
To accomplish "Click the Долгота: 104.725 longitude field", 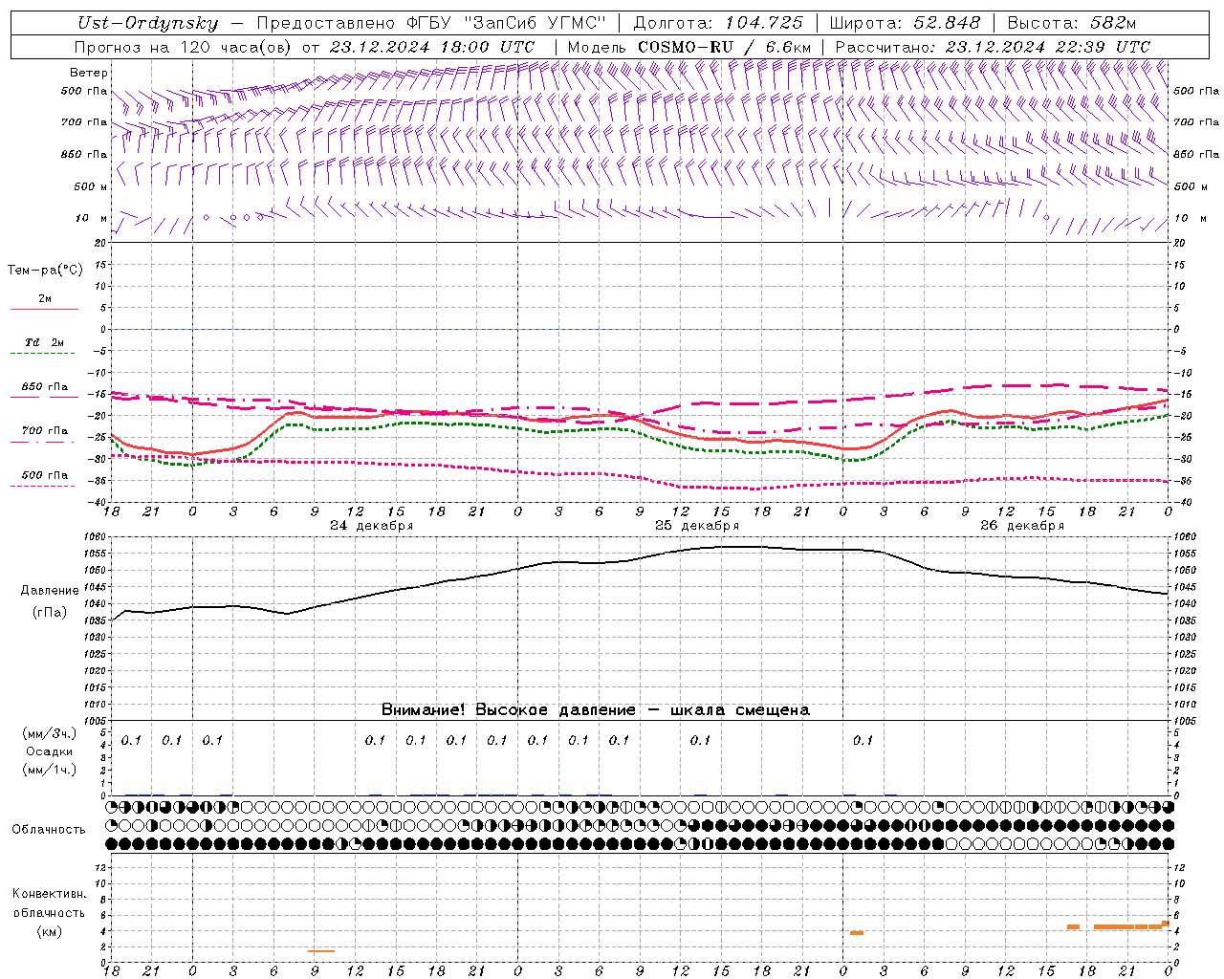I will 718,23.
